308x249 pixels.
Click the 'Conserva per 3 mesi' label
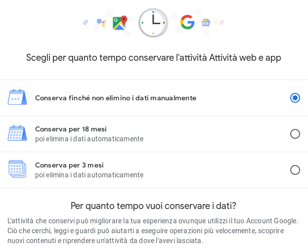coord(69,165)
